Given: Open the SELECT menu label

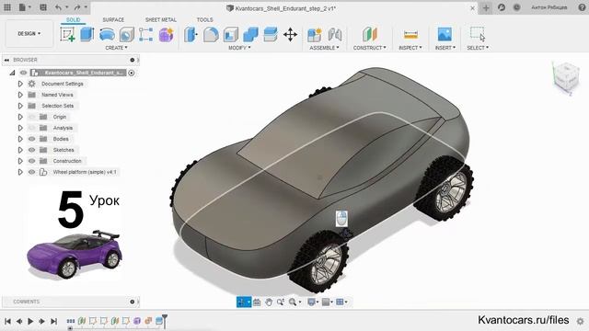Looking at the screenshot, I should (x=478, y=48).
